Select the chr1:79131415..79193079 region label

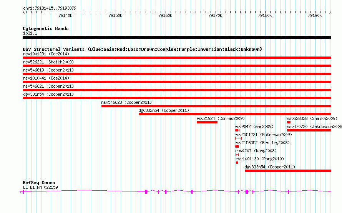pyautogui.click(x=49, y=8)
